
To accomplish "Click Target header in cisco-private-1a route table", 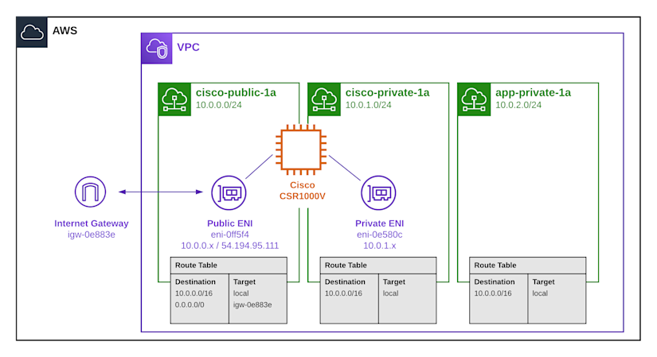I will [394, 282].
